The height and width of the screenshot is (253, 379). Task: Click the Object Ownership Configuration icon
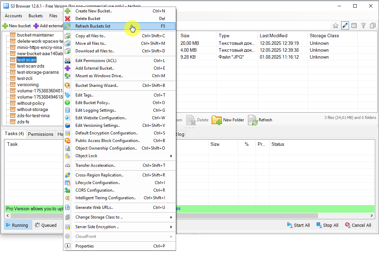[x=68, y=148]
